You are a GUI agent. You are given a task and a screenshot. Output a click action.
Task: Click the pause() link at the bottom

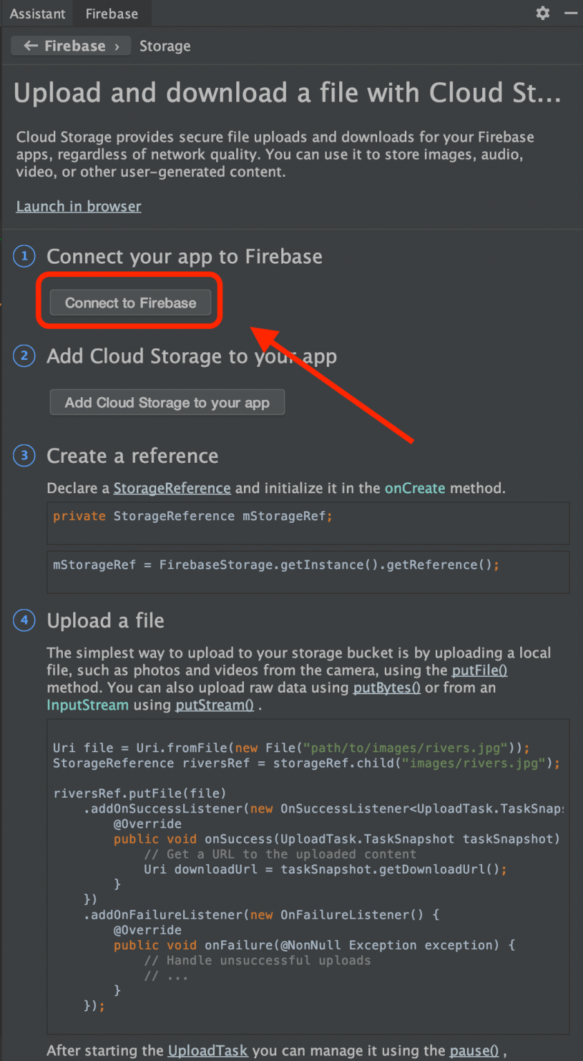tap(473, 1051)
